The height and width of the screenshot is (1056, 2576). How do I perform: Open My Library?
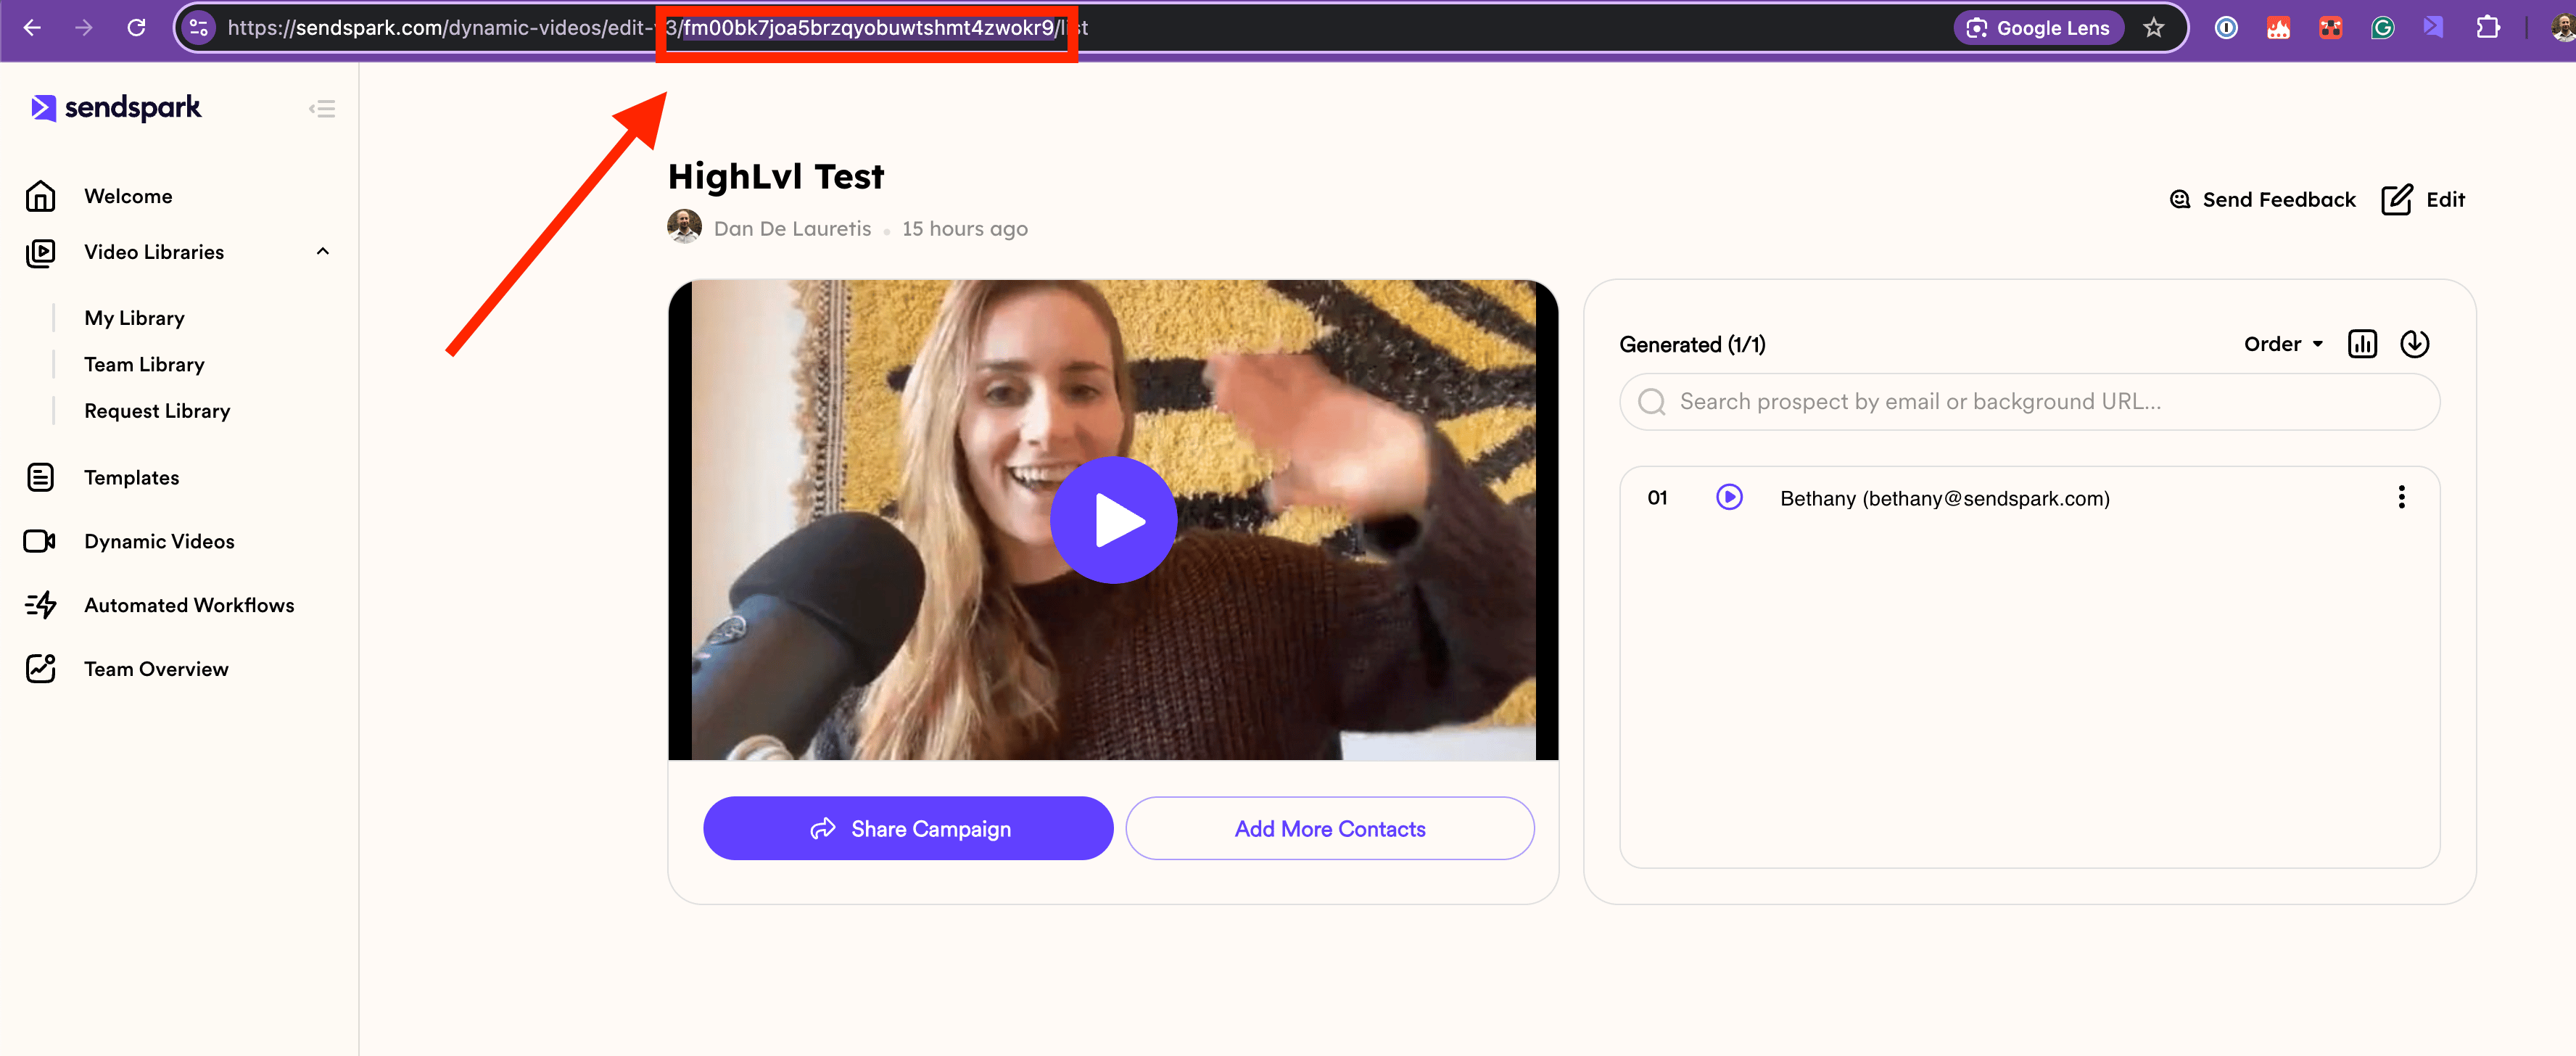[x=134, y=318]
